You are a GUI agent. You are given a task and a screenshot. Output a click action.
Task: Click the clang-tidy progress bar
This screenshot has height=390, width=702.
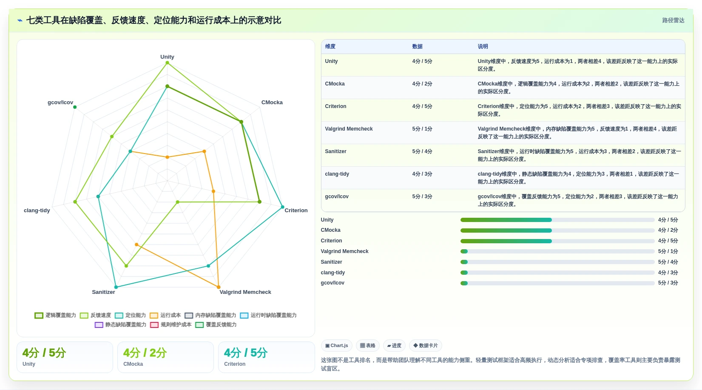coord(557,273)
